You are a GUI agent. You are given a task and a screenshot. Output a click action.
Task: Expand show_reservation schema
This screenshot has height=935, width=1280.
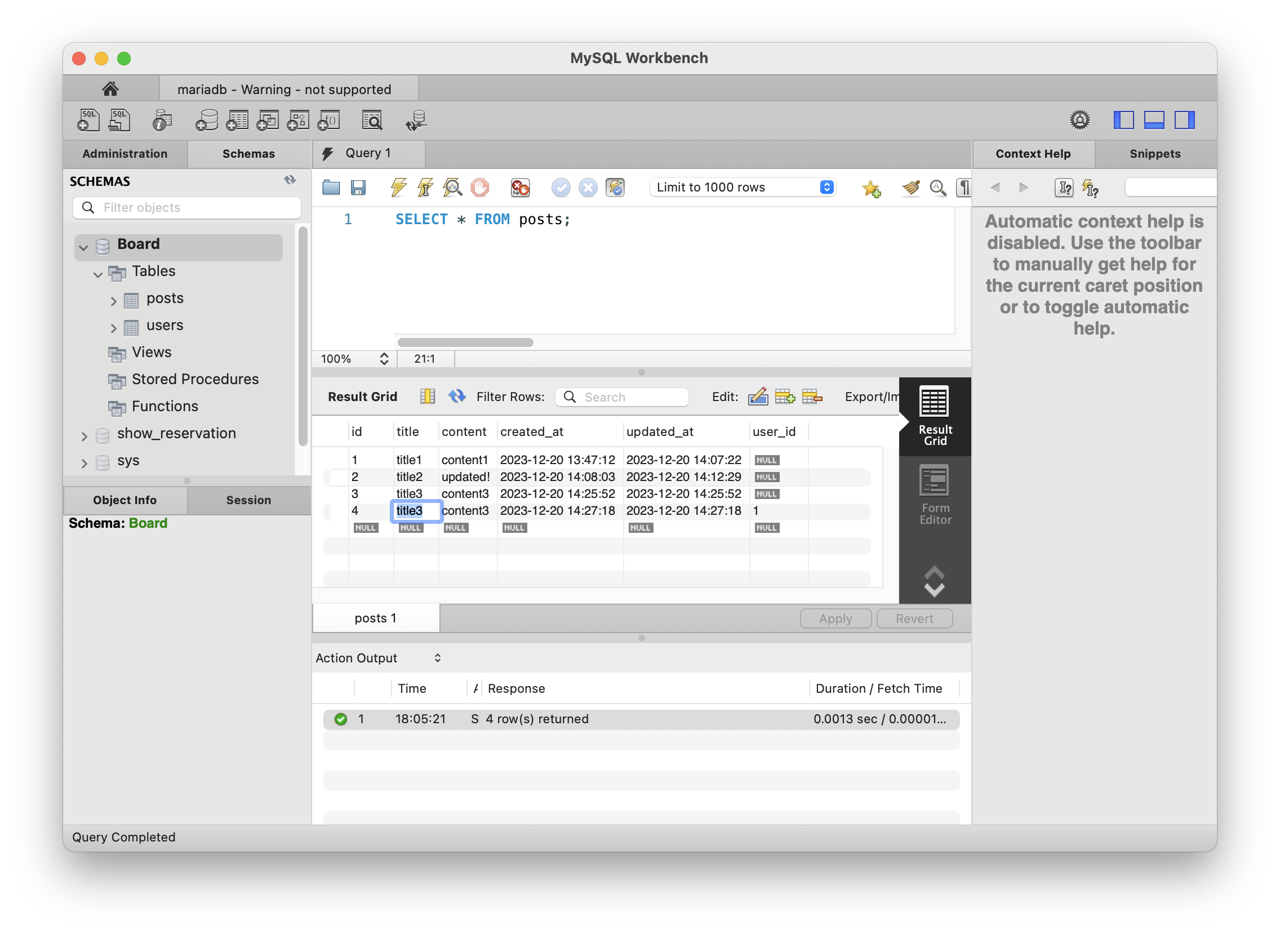(85, 437)
